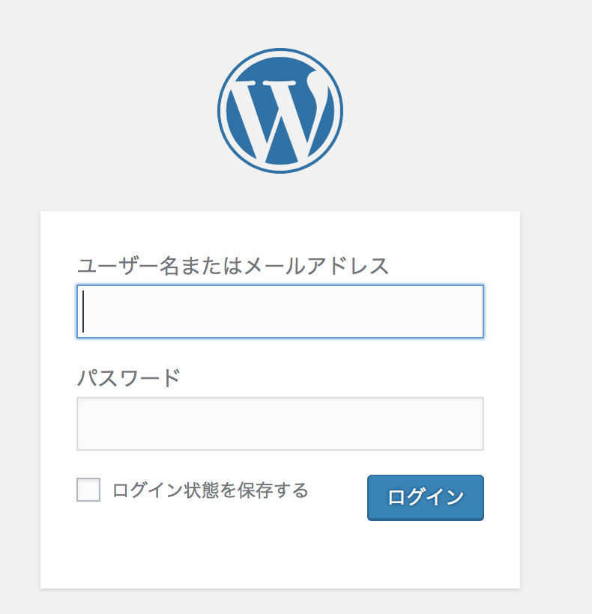This screenshot has width=592, height=614.
Task: Click the text field below the パスワード label
Action: (x=280, y=424)
